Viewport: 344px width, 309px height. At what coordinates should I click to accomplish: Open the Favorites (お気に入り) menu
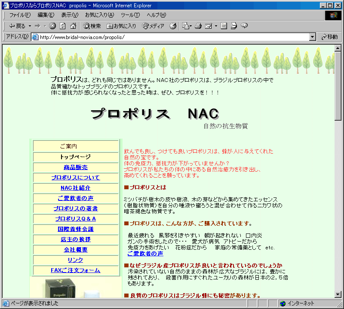(99, 15)
